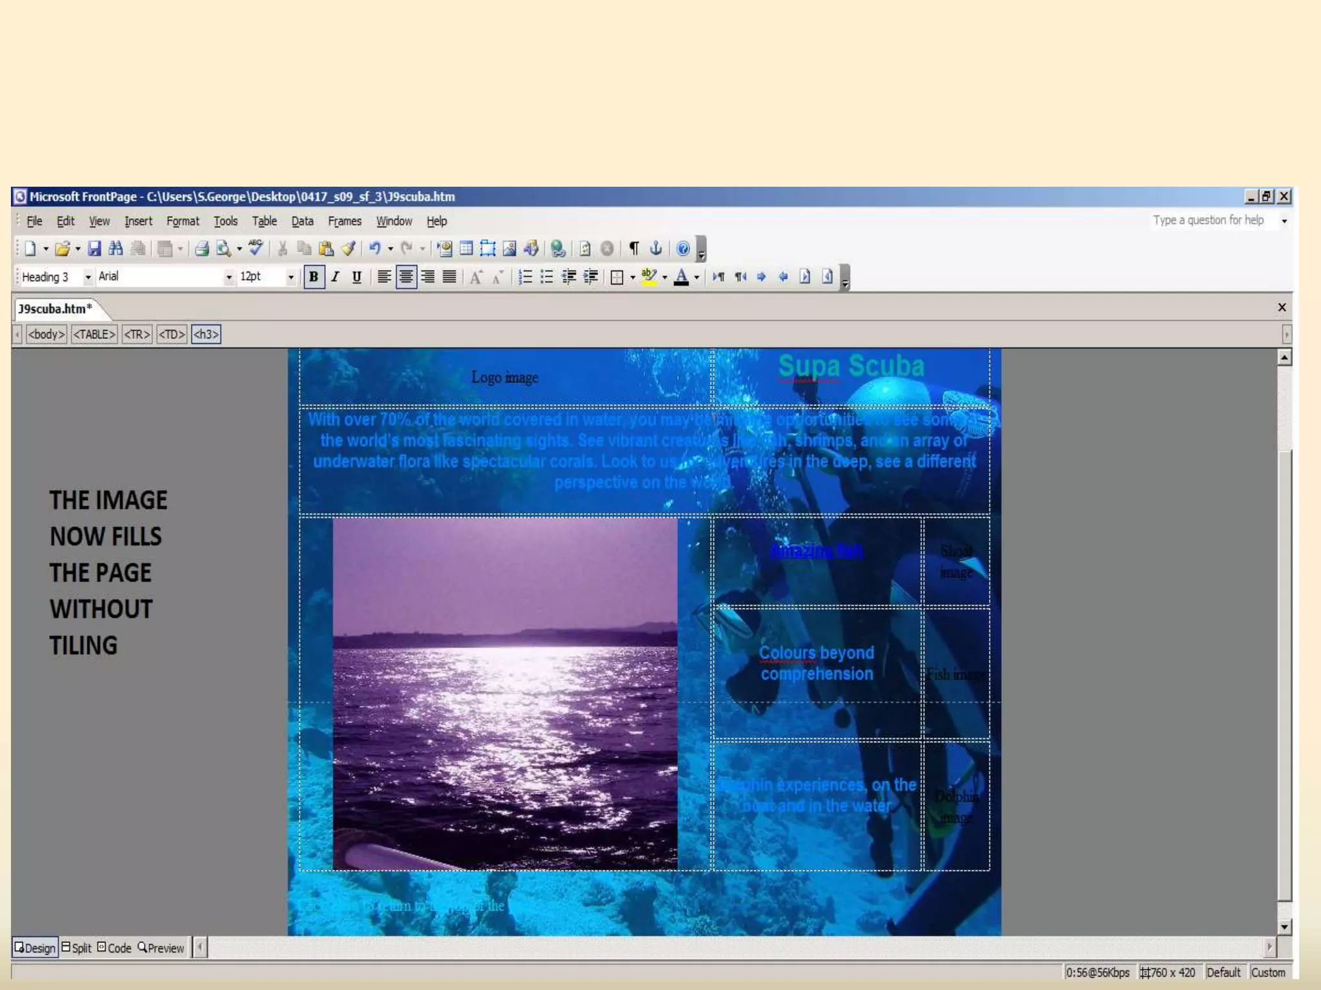Viewport: 1321px width, 990px height.
Task: Click the Amazing fish hyperlink
Action: (x=816, y=551)
